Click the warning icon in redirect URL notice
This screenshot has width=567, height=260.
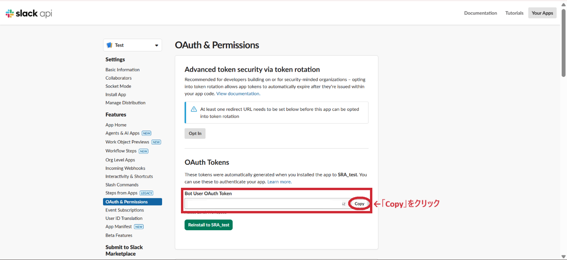(194, 109)
